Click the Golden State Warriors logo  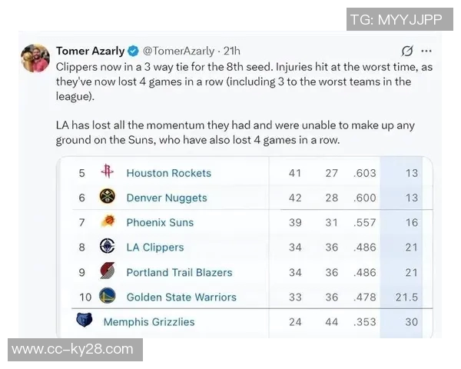[x=107, y=297]
